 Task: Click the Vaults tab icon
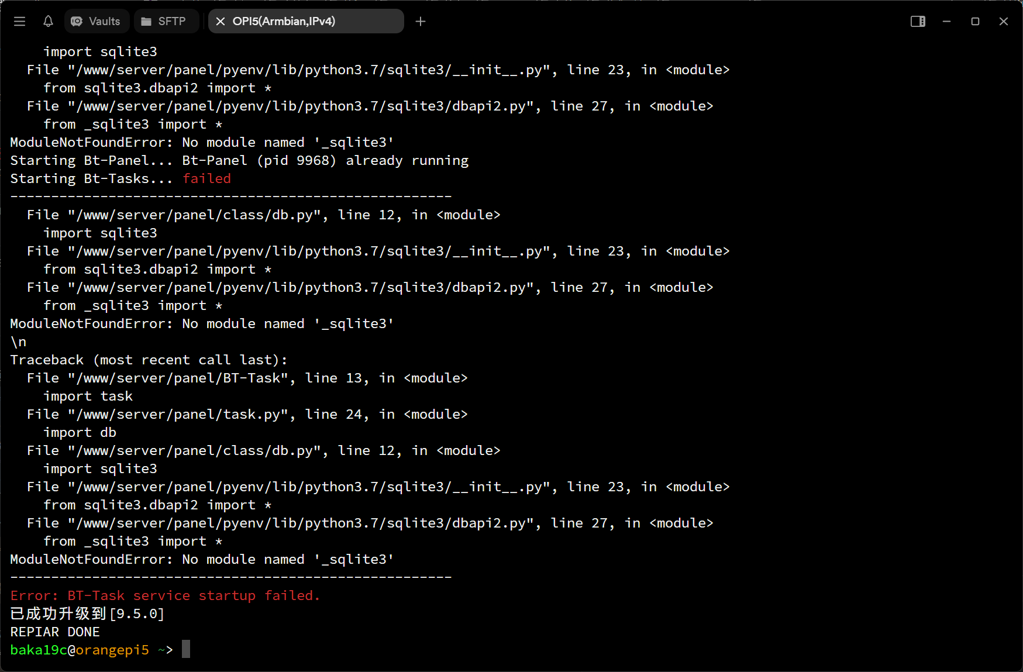click(77, 22)
